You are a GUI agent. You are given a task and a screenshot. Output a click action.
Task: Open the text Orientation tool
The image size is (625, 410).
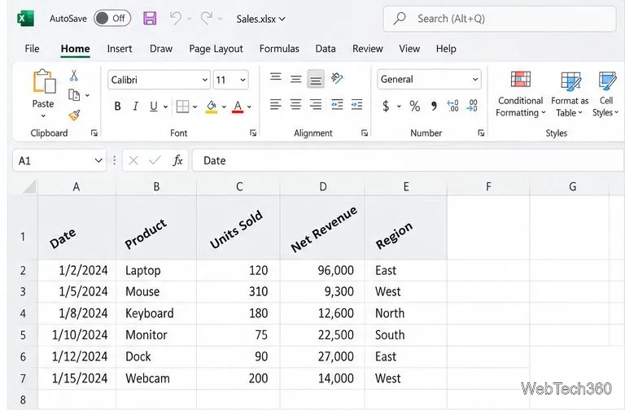[x=337, y=78]
